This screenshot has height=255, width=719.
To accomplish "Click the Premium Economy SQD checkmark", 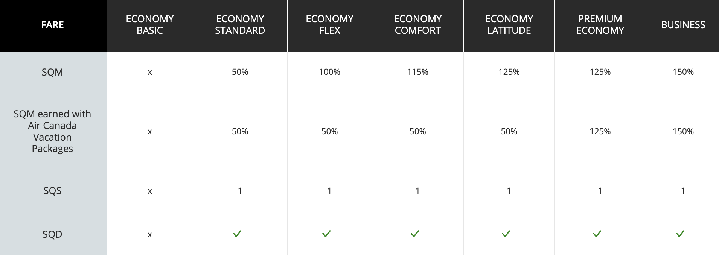I will click(x=597, y=234).
